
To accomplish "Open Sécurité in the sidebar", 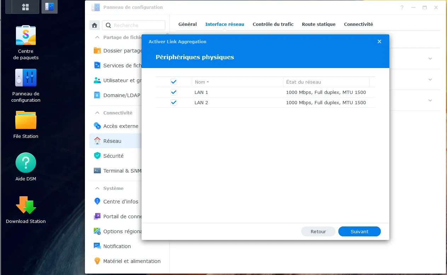I will [x=113, y=156].
